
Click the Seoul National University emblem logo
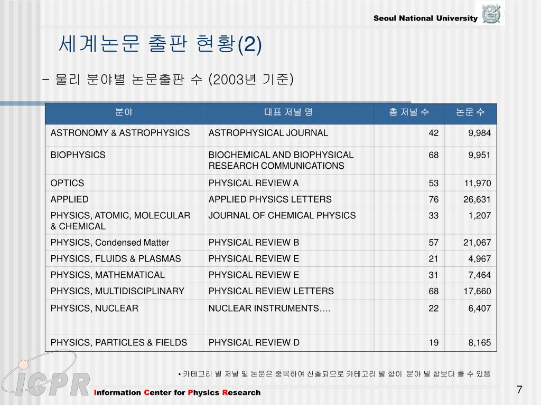(491, 13)
